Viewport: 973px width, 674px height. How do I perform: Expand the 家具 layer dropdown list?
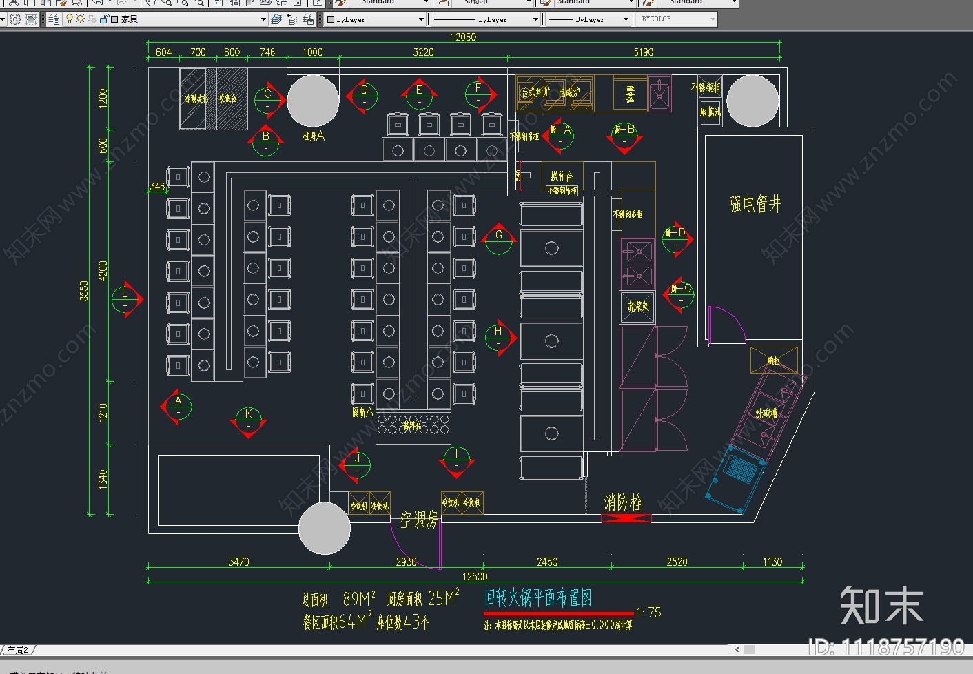[263, 19]
